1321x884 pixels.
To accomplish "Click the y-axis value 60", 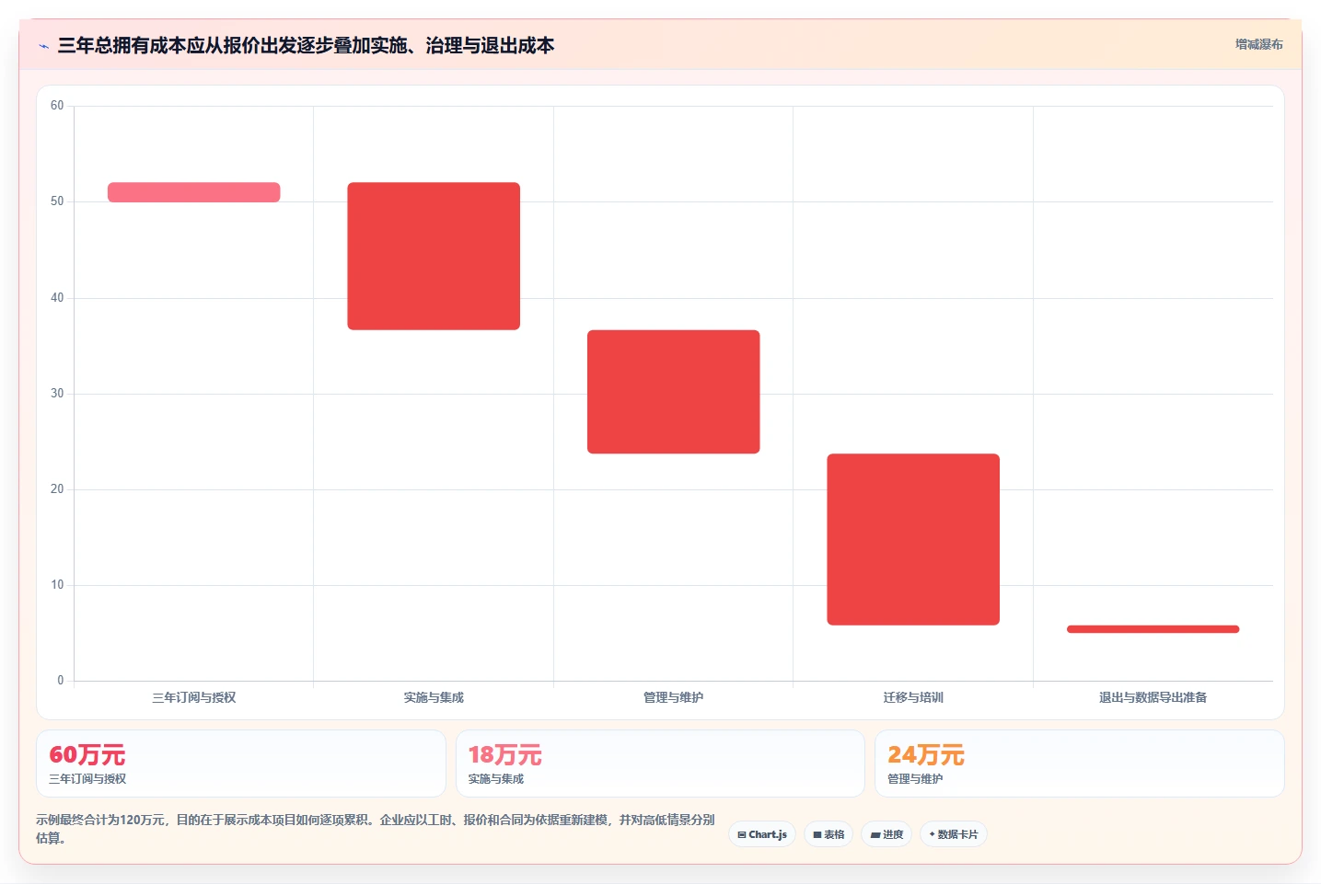I will tap(57, 106).
